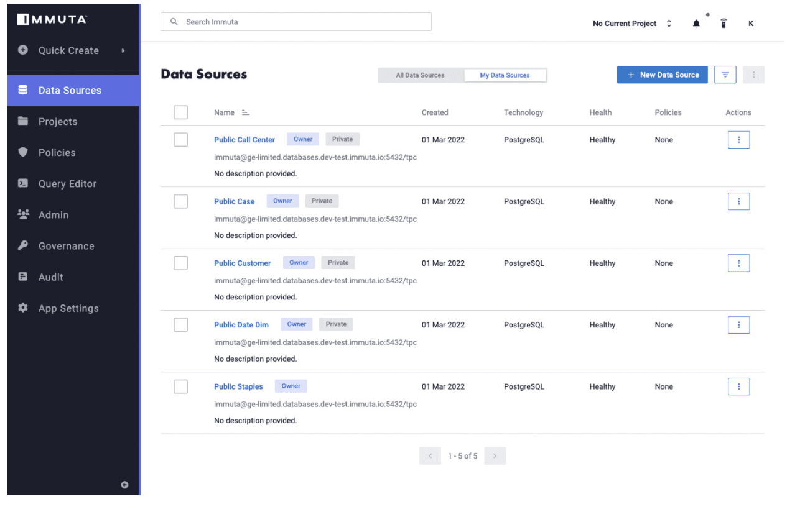Image resolution: width=805 pixels, height=512 pixels.
Task: Open the filter icon button
Action: tap(725, 75)
